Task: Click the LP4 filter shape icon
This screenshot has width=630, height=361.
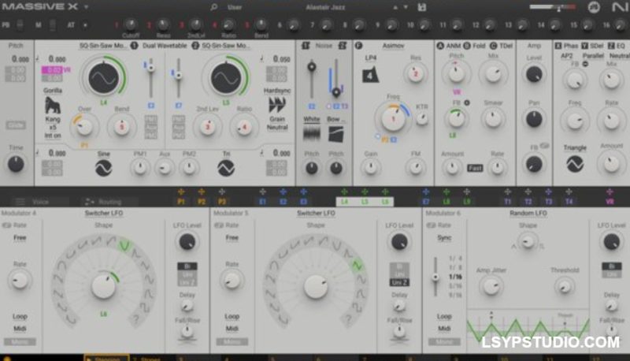Action: tap(370, 75)
